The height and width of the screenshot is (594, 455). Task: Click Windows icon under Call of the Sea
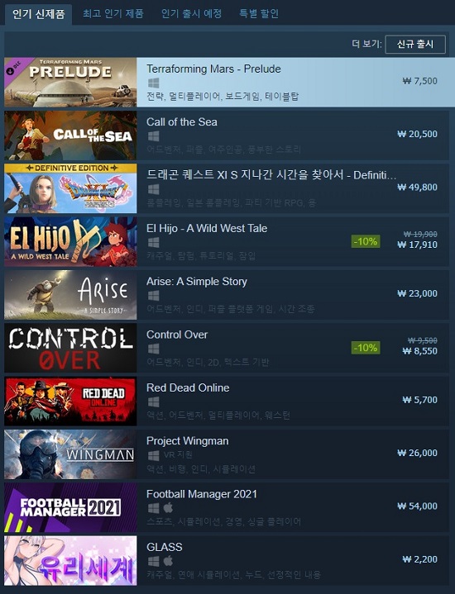pyautogui.click(x=153, y=136)
